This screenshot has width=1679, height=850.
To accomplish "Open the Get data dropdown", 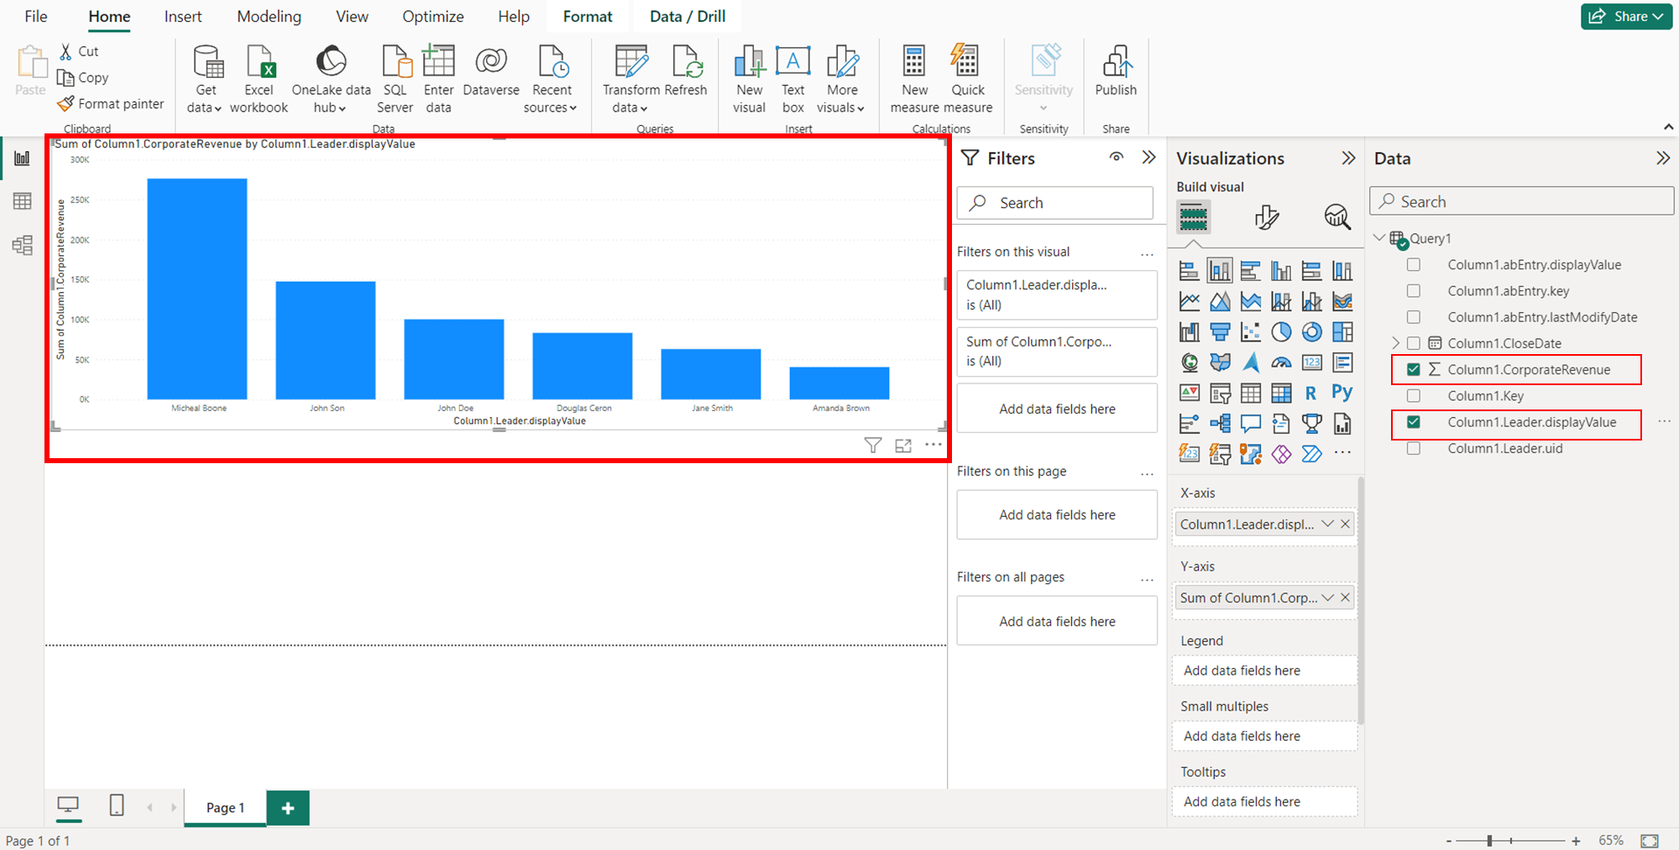I will point(206,81).
